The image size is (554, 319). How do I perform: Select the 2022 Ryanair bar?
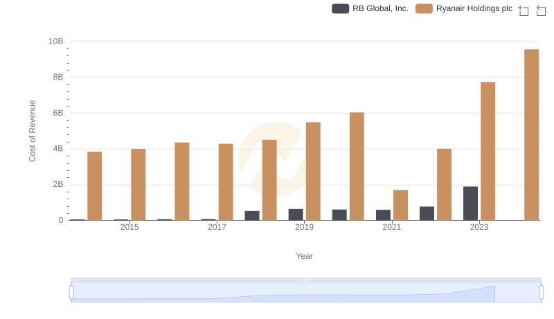(x=444, y=185)
